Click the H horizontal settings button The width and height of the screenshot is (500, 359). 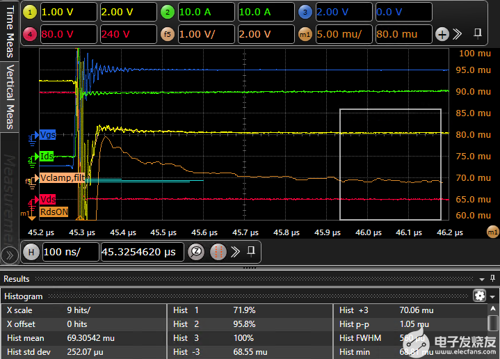click(32, 251)
